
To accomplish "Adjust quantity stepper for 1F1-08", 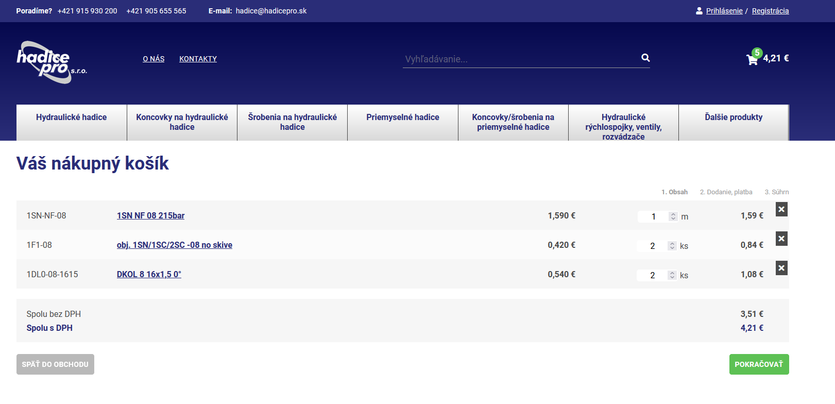I will click(672, 246).
